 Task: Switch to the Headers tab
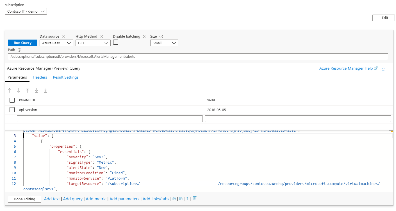coord(40,77)
